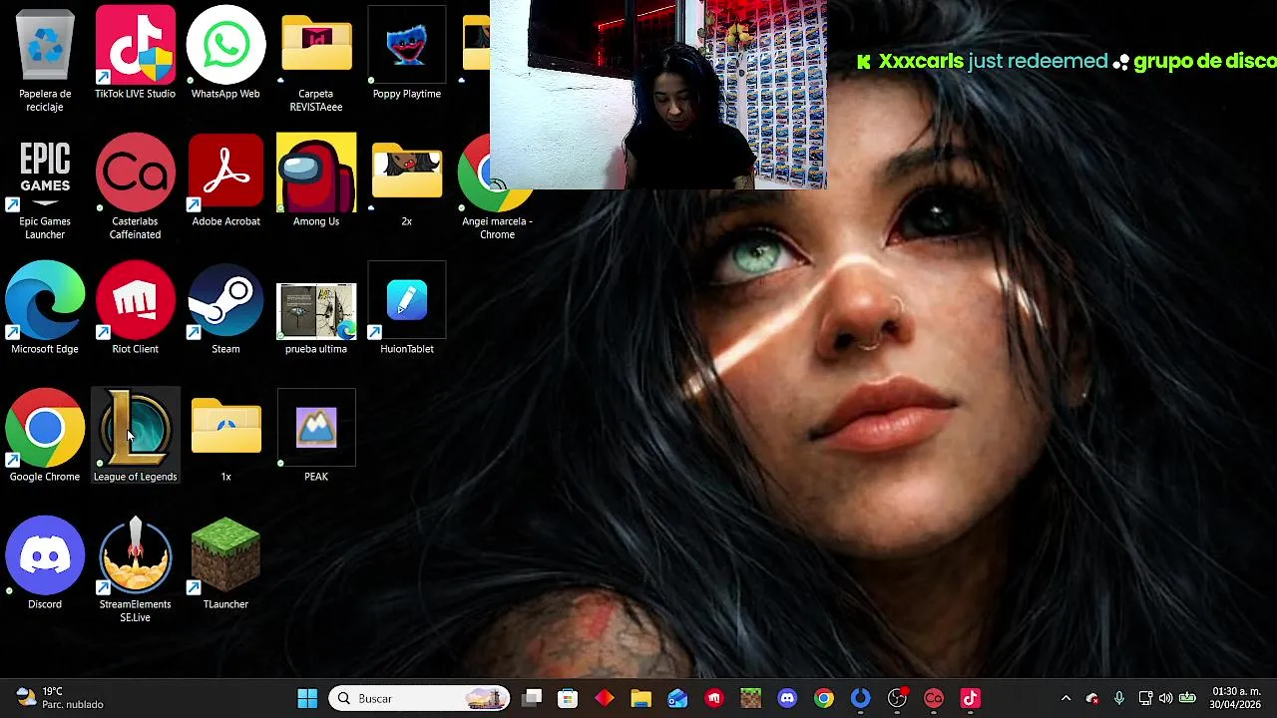Click the battery status tray icon
This screenshot has height=718, width=1277.
[1187, 698]
